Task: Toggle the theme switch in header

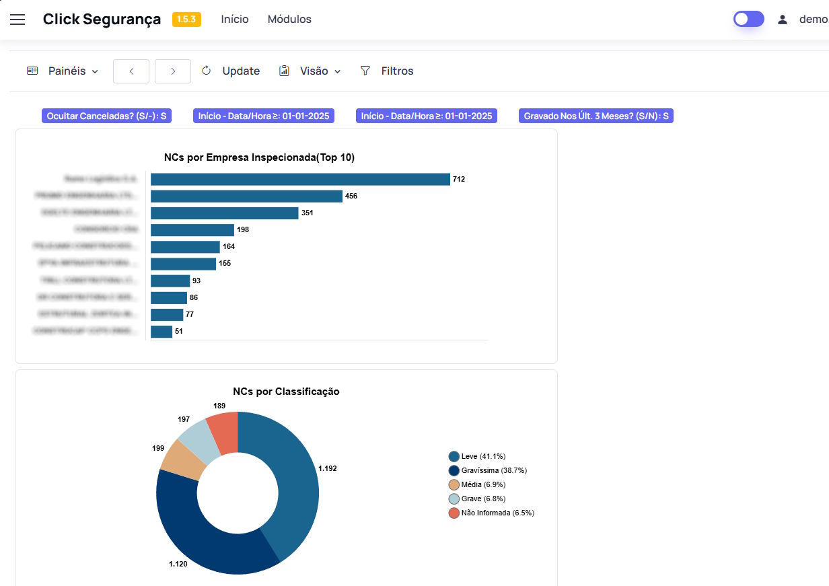Action: 748,19
